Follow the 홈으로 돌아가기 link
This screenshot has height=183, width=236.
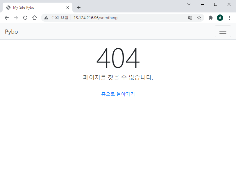[x=118, y=94]
